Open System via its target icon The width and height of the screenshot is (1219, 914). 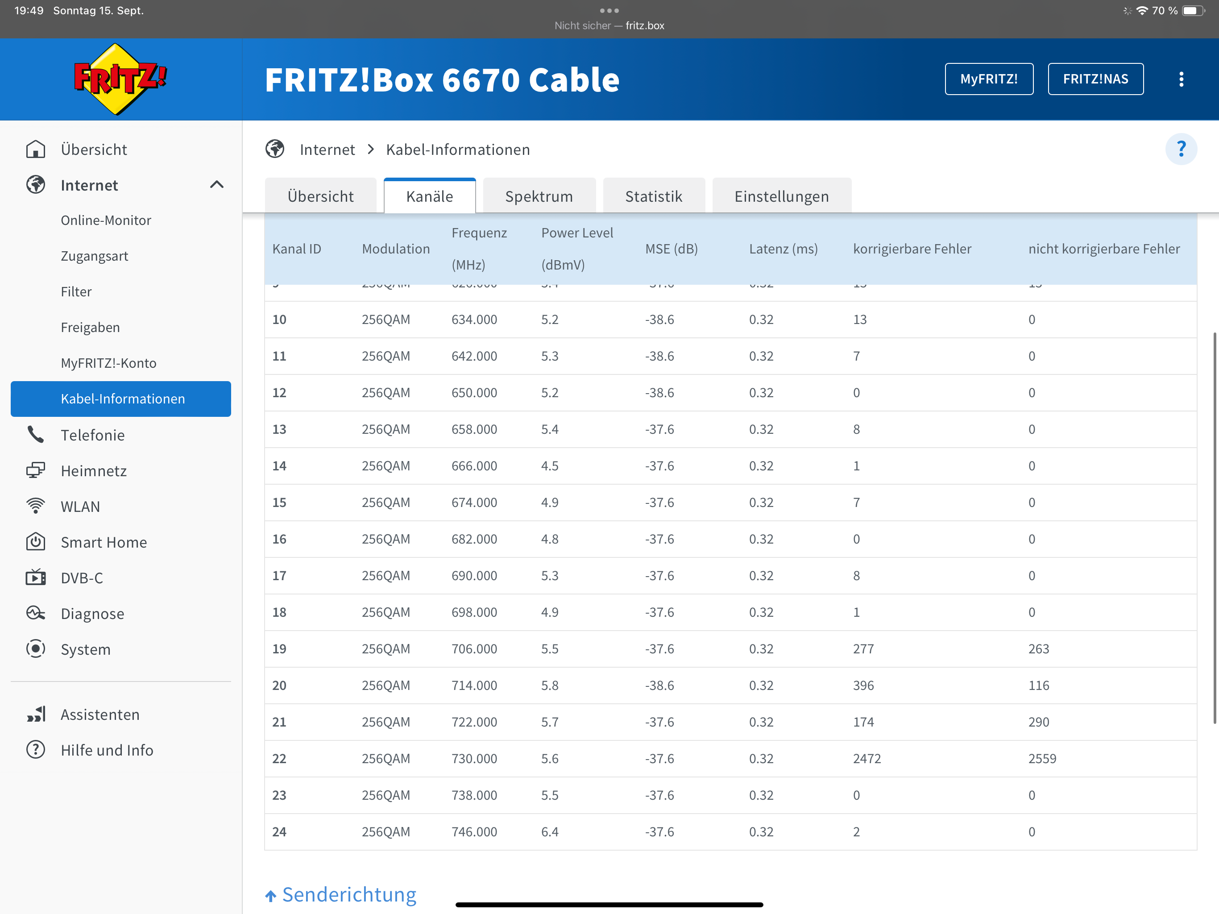(x=36, y=649)
